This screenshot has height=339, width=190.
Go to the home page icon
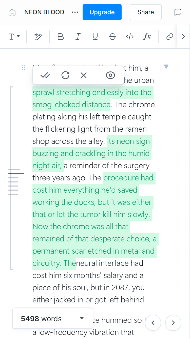point(12,12)
